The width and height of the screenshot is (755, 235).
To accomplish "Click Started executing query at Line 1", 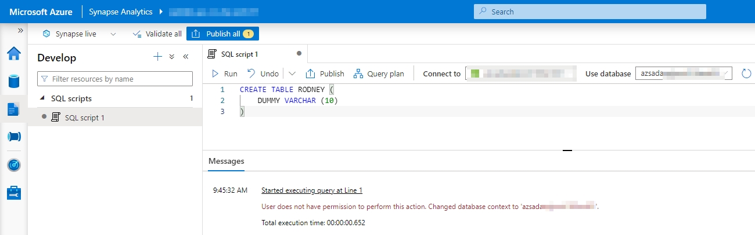I will pos(312,190).
